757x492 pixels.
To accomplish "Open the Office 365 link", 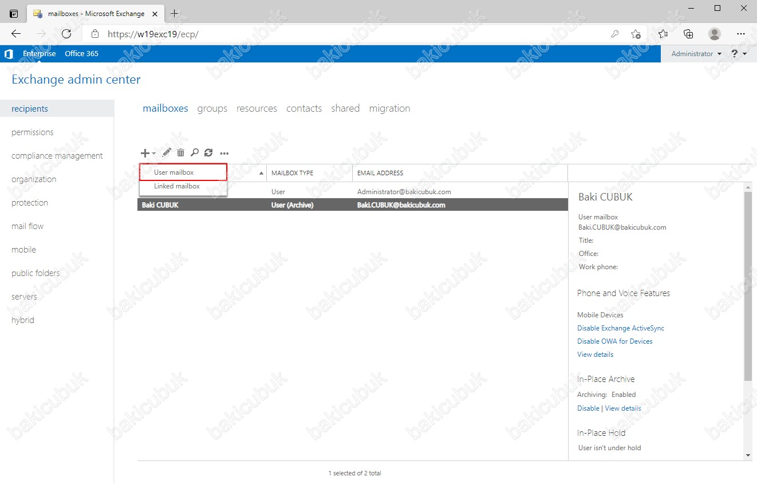I will [x=81, y=54].
